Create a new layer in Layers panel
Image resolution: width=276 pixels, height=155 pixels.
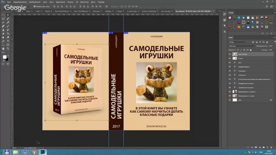pyautogui.click(x=267, y=147)
